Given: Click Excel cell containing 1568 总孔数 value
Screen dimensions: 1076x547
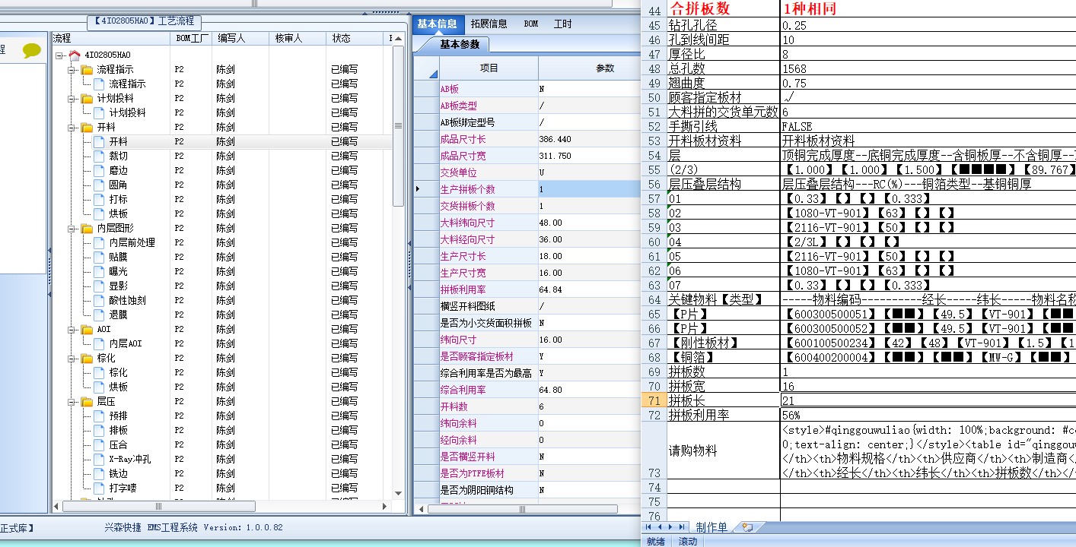Looking at the screenshot, I should 928,68.
